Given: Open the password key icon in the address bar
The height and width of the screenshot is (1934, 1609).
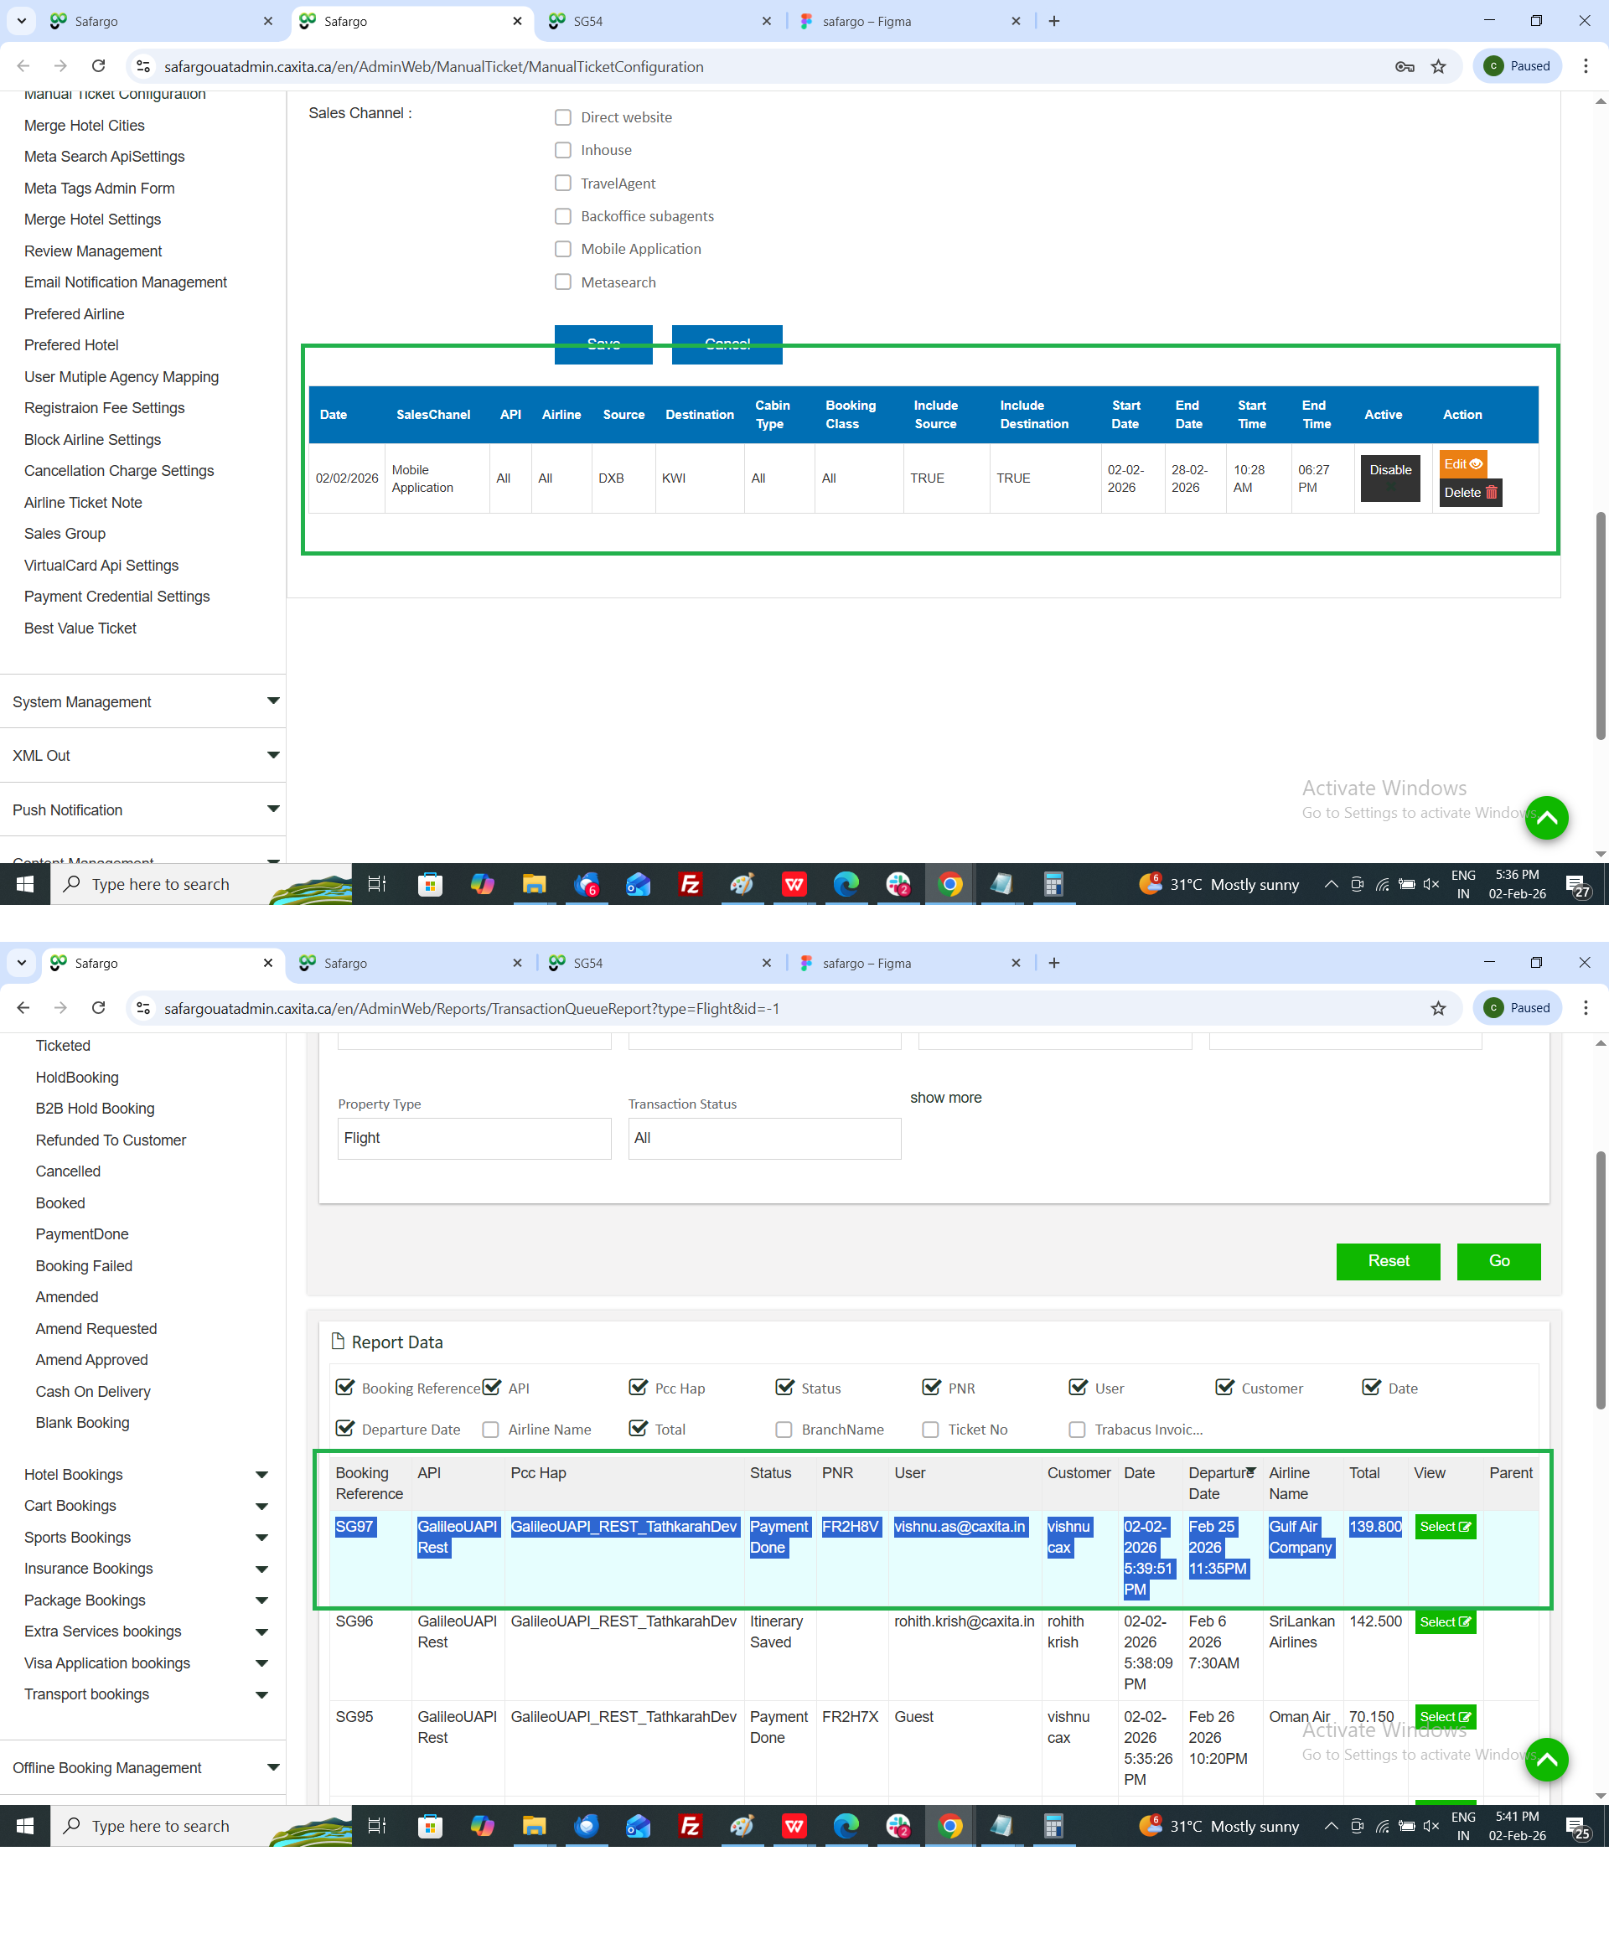Looking at the screenshot, I should 1404,66.
